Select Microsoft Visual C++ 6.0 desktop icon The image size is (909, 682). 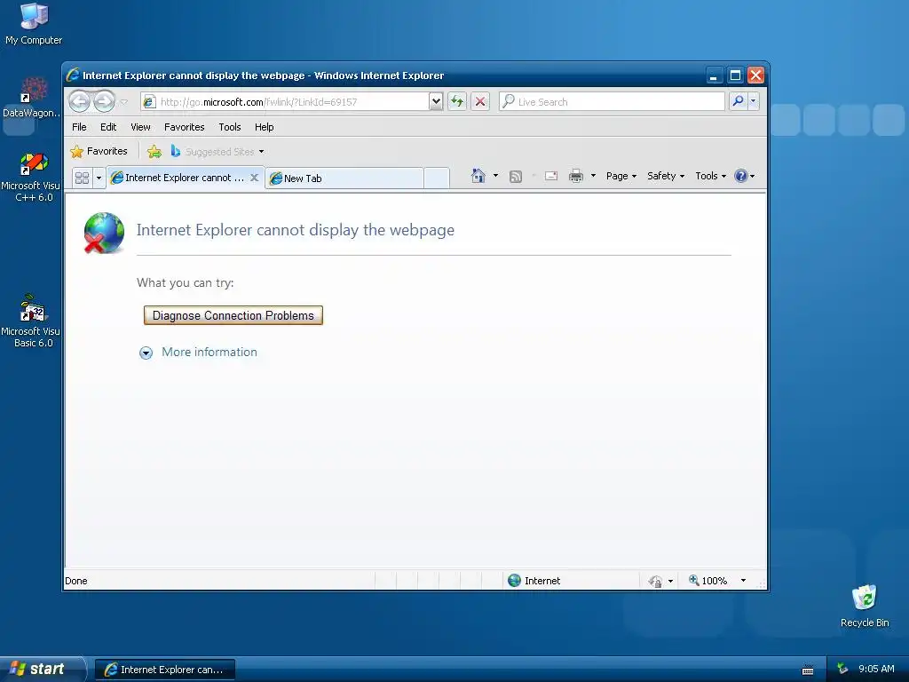click(x=31, y=177)
